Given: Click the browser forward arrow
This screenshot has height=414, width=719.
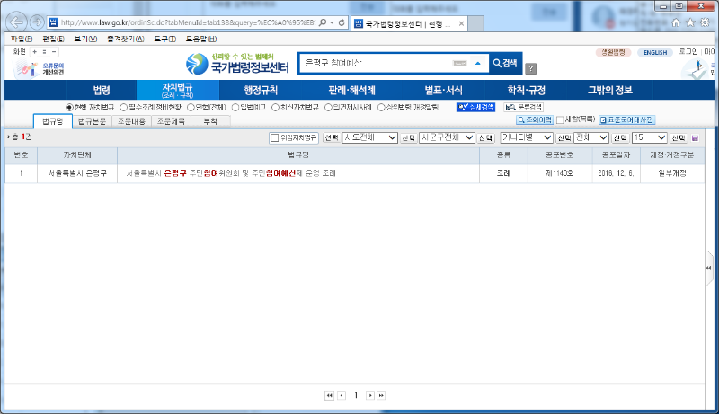Looking at the screenshot, I should coord(37,22).
